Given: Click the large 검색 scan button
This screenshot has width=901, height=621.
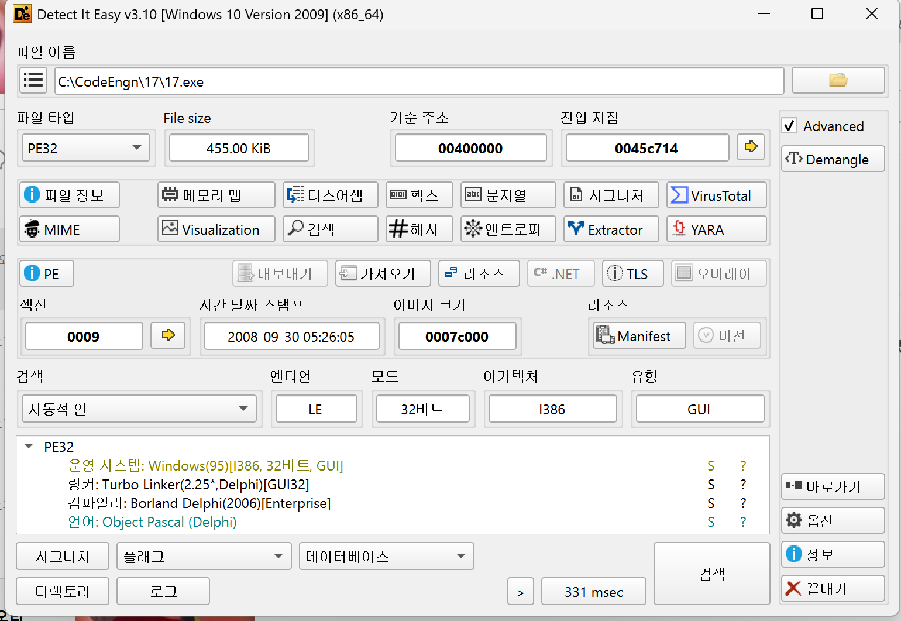Looking at the screenshot, I should point(711,574).
